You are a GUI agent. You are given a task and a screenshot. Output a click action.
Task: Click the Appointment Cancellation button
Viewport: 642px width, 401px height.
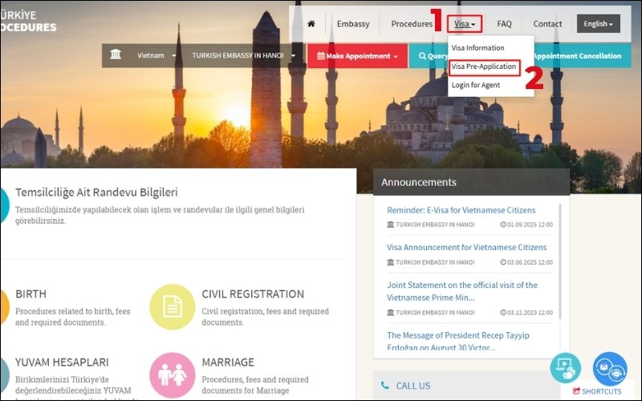577,55
